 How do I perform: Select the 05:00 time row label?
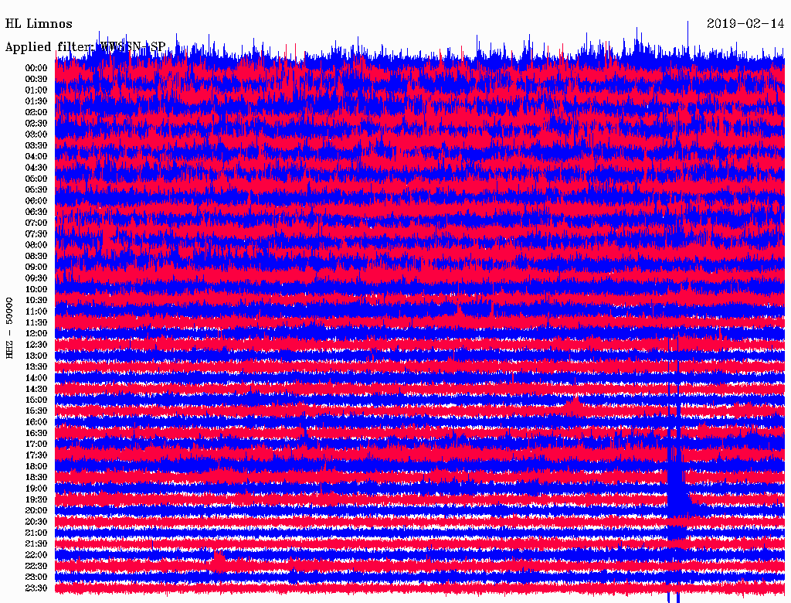[36, 179]
